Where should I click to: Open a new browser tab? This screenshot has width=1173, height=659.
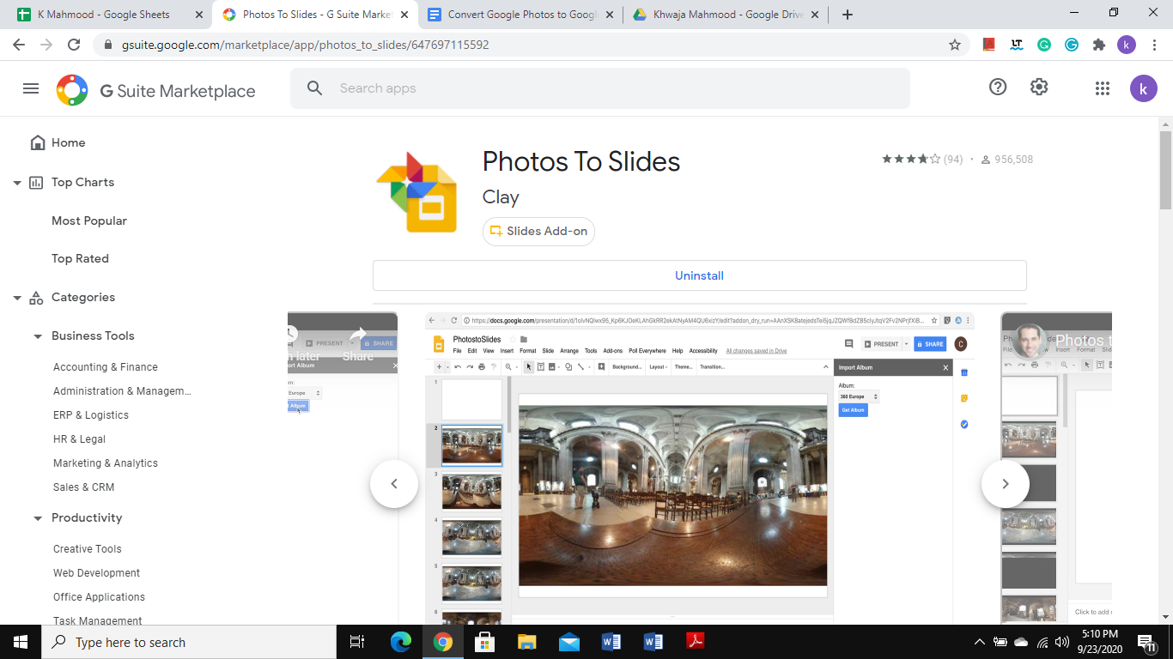[848, 15]
